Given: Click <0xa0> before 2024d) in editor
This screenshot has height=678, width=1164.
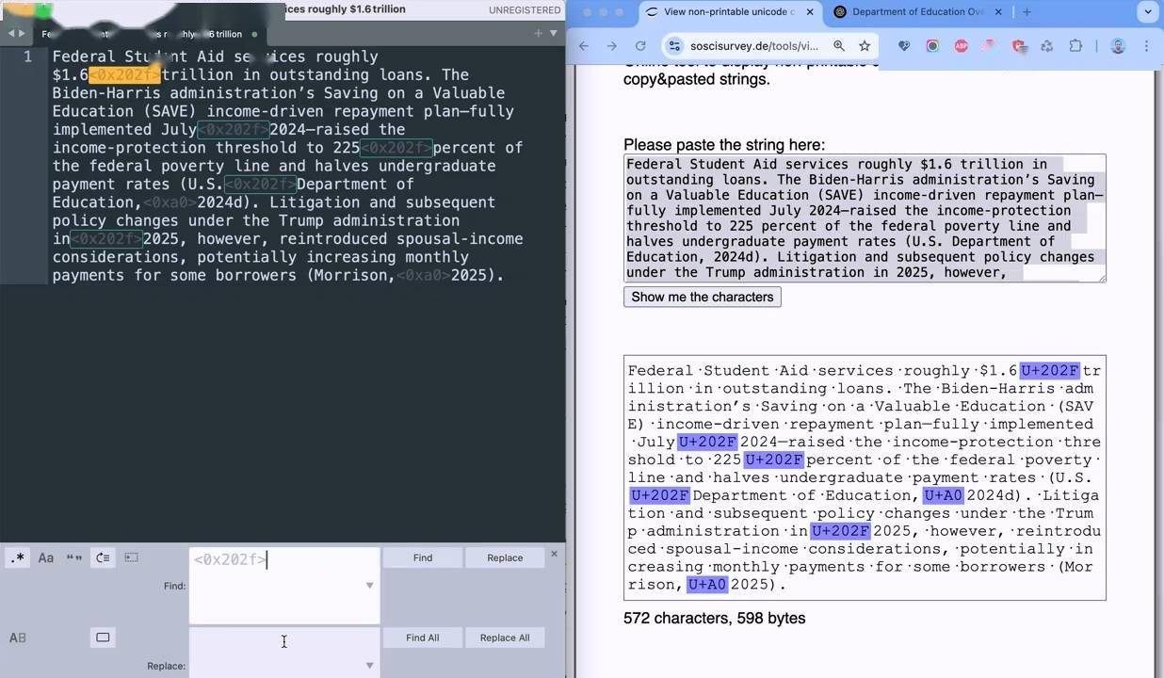Looking at the screenshot, I should point(170,202).
